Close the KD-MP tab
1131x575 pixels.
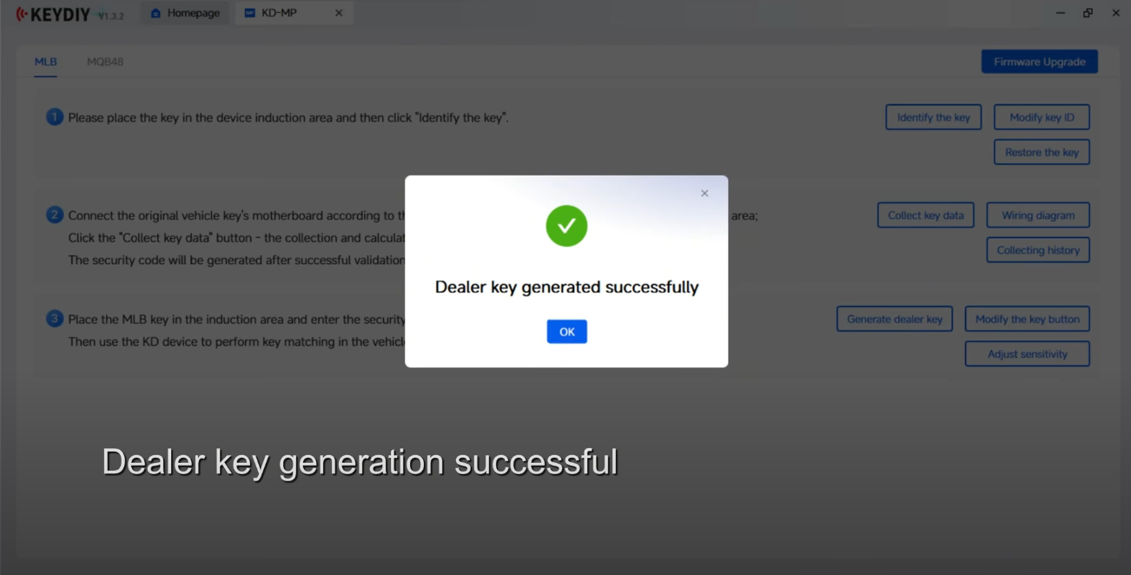339,13
